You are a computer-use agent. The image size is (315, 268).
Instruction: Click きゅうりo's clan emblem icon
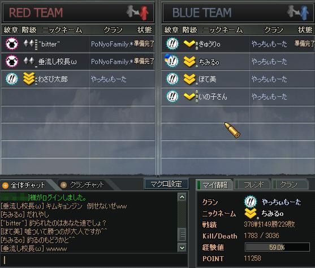tap(172, 44)
